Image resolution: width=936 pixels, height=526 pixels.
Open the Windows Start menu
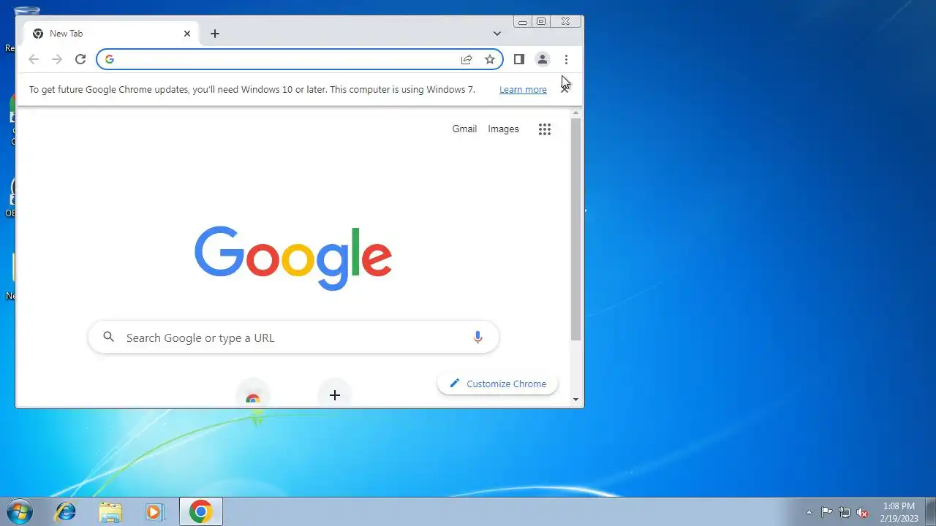pos(20,511)
